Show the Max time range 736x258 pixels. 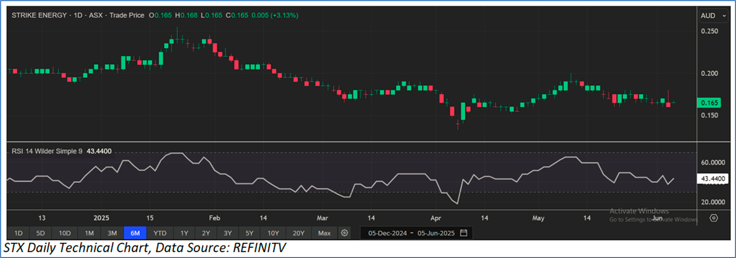point(324,233)
